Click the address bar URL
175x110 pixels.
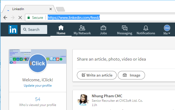(74, 18)
